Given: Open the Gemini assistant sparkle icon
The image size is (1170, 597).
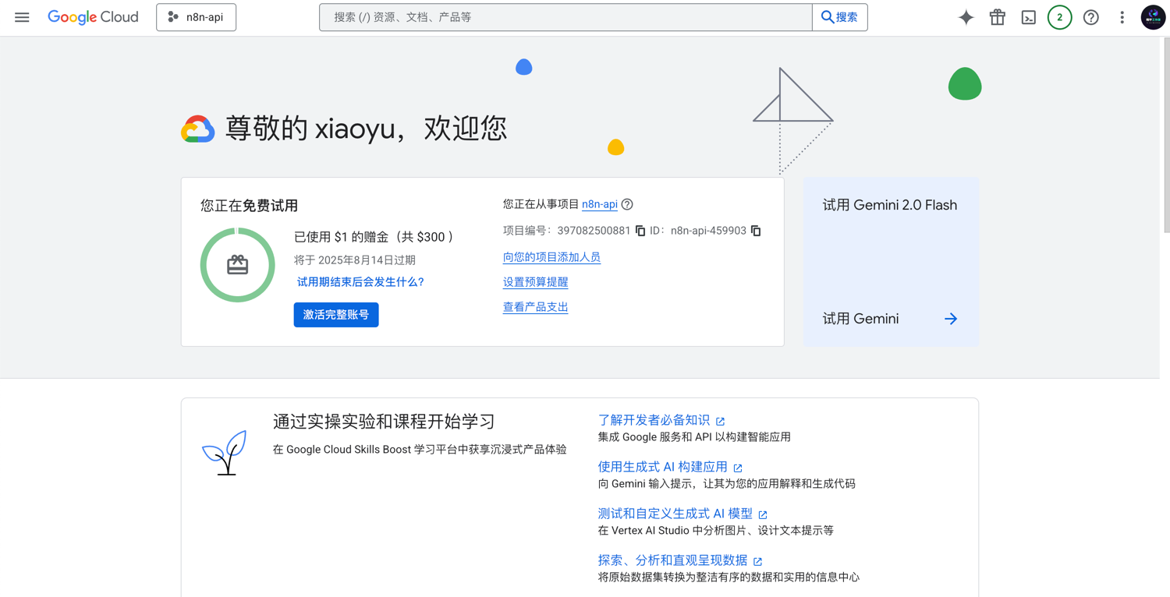Looking at the screenshot, I should coord(966,17).
